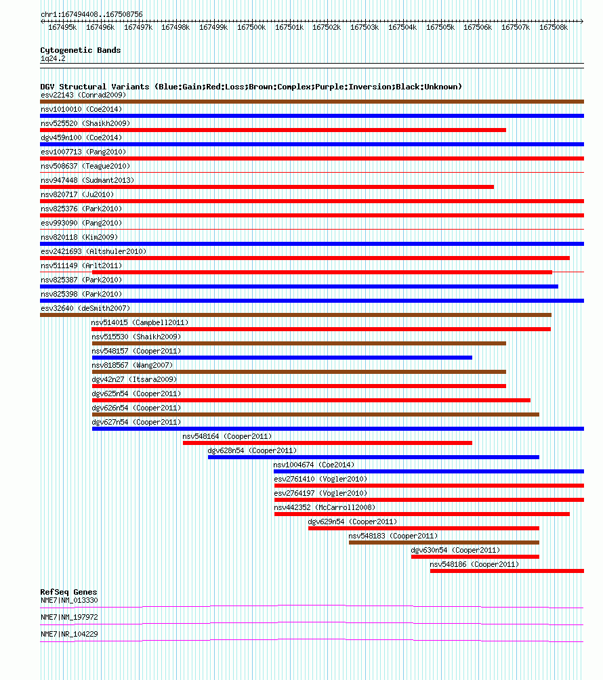Click the RefSeq Genes track title
The image size is (603, 680).
[x=68, y=593]
